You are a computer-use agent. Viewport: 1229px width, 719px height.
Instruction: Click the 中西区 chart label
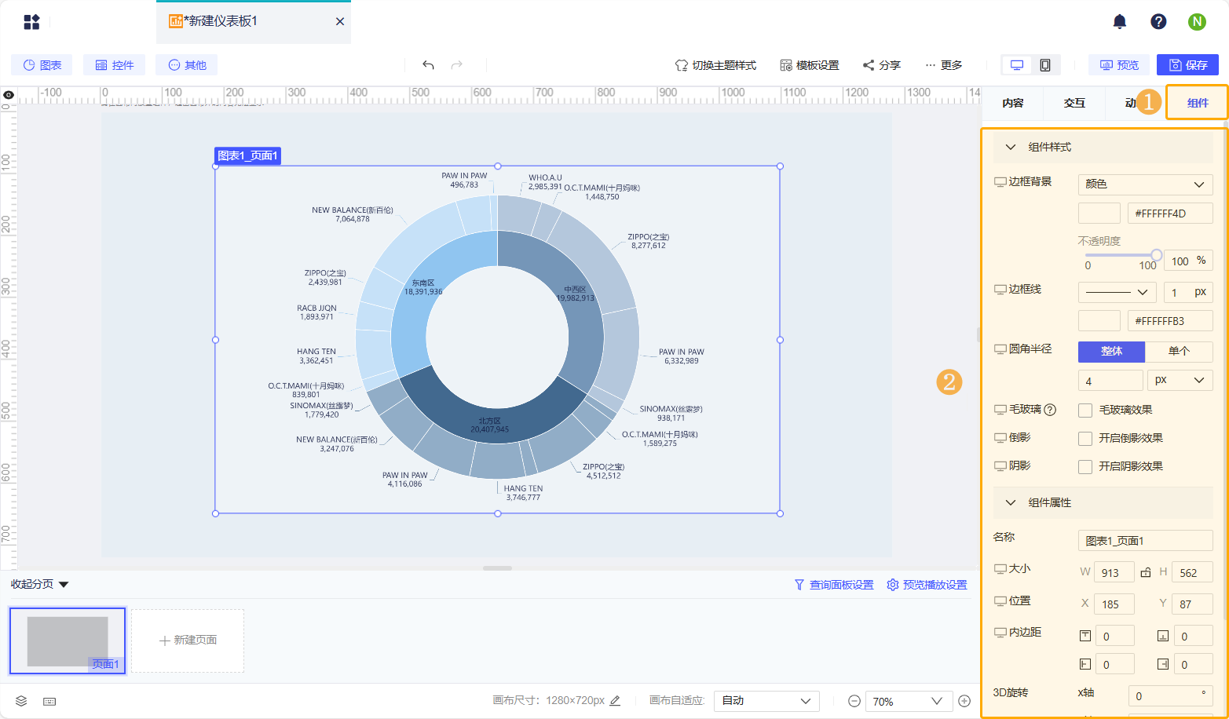[x=575, y=290]
